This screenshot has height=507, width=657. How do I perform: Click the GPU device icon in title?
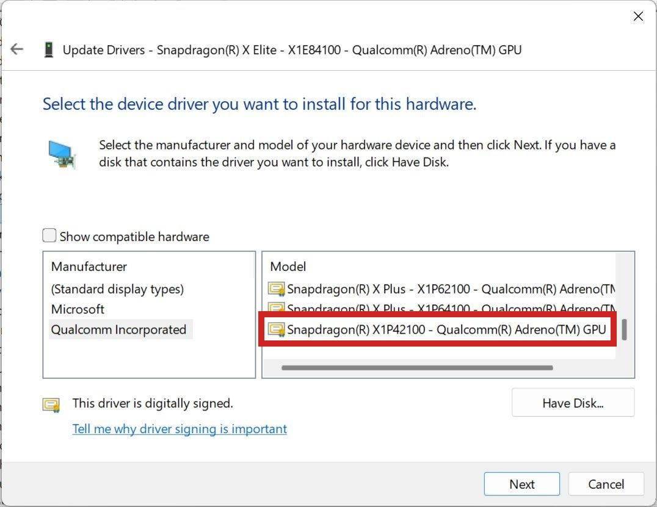click(49, 49)
